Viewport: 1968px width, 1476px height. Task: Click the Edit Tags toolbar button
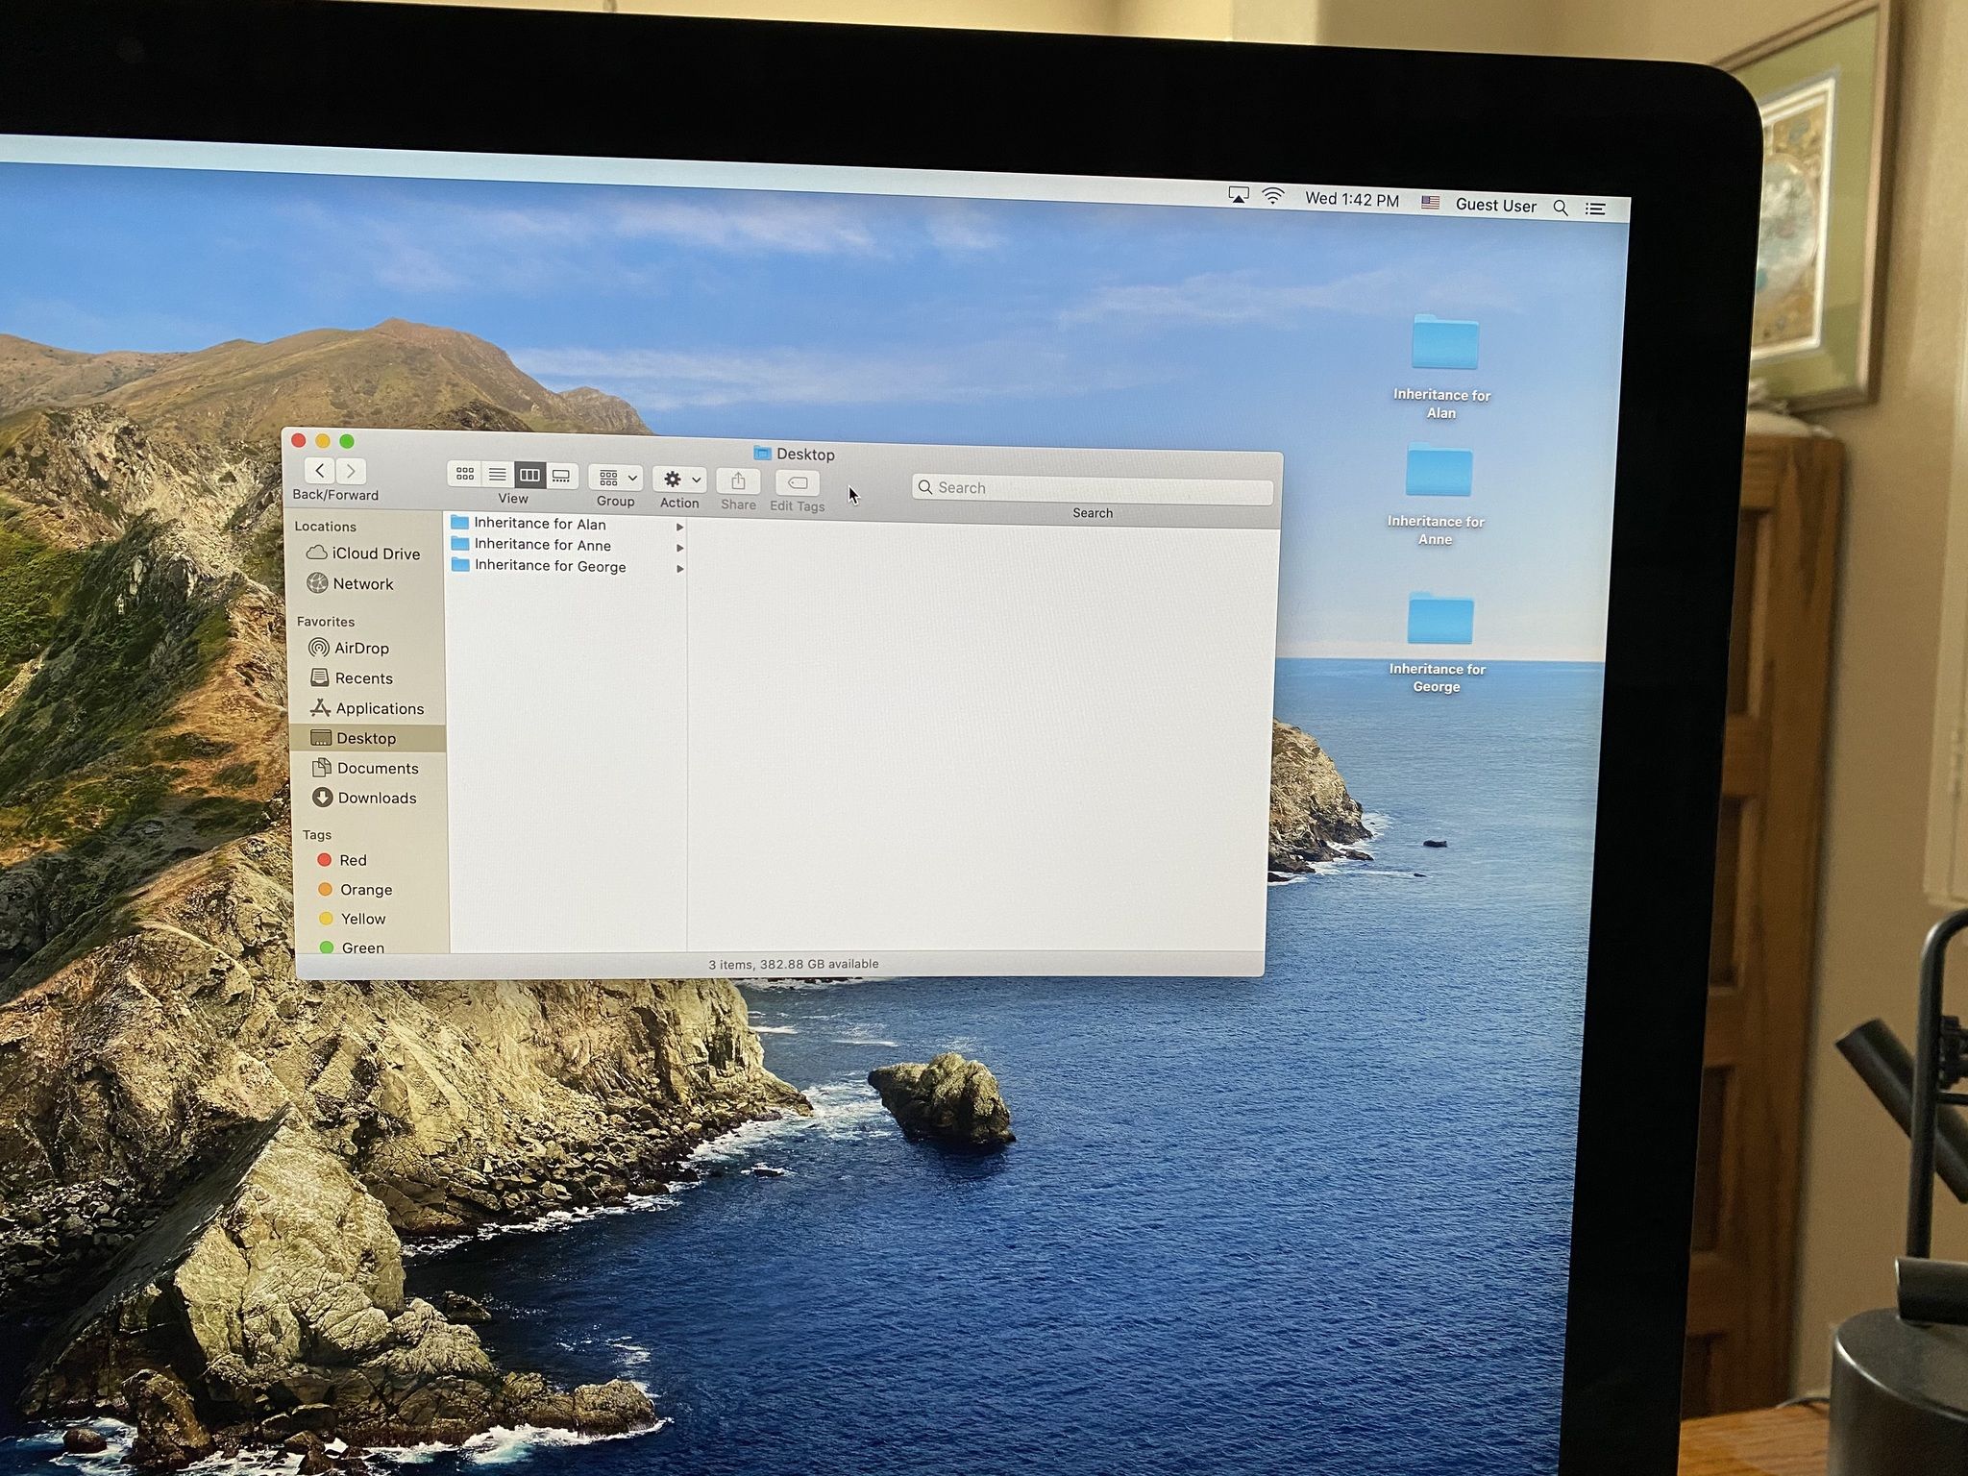click(797, 482)
